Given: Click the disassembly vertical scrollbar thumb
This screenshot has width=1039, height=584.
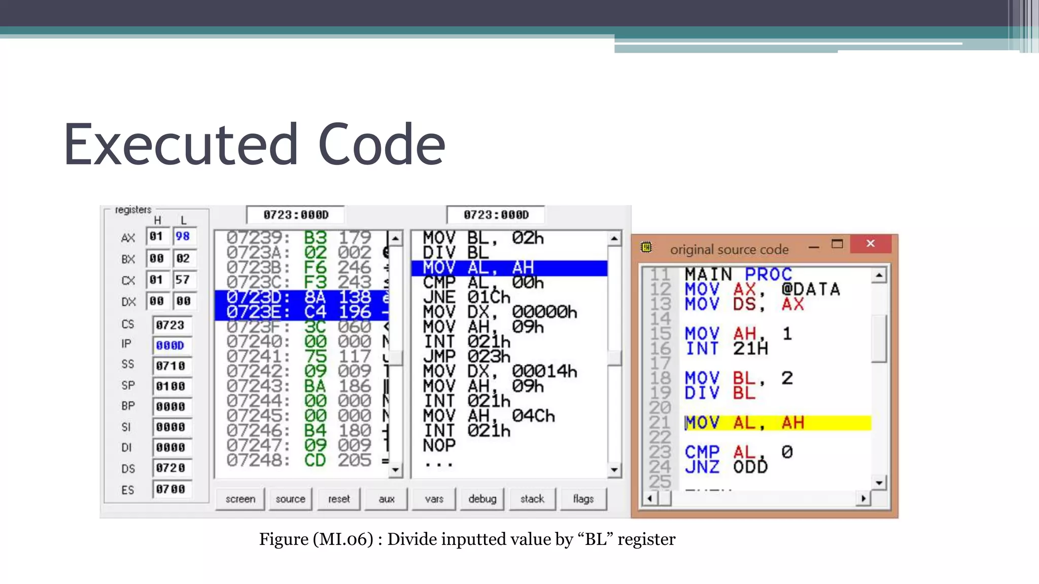Looking at the screenshot, I should (614, 358).
